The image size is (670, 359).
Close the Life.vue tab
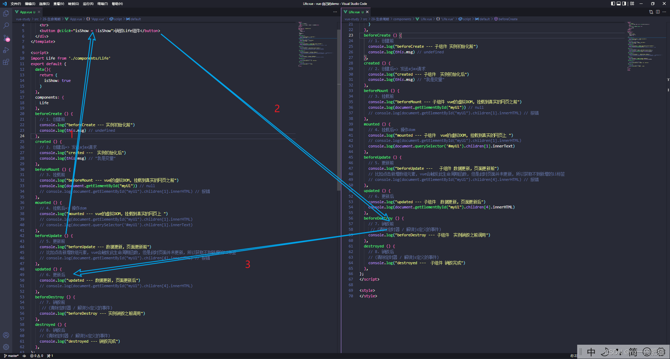click(x=367, y=12)
